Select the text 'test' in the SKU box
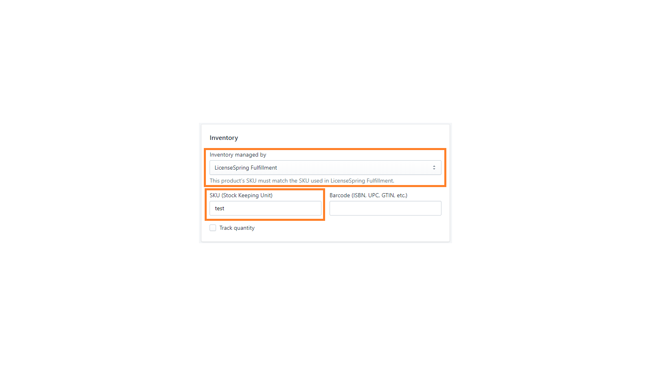651x366 pixels. 220,208
